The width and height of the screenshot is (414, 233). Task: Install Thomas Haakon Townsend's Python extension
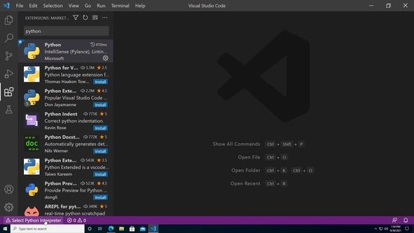(100, 82)
